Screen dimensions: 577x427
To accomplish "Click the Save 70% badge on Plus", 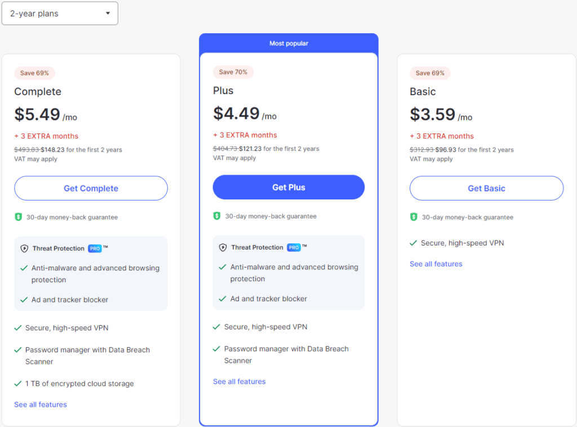I will point(233,72).
